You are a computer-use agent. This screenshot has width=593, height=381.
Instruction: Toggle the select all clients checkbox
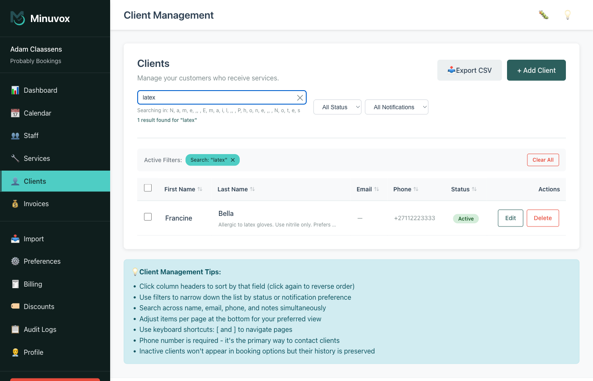pyautogui.click(x=148, y=188)
